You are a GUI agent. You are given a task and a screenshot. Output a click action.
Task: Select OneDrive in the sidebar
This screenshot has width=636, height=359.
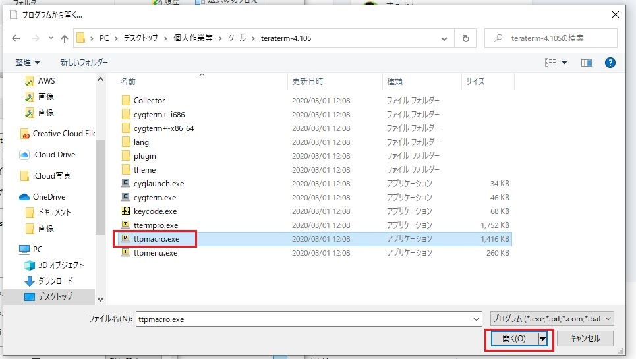[42, 197]
